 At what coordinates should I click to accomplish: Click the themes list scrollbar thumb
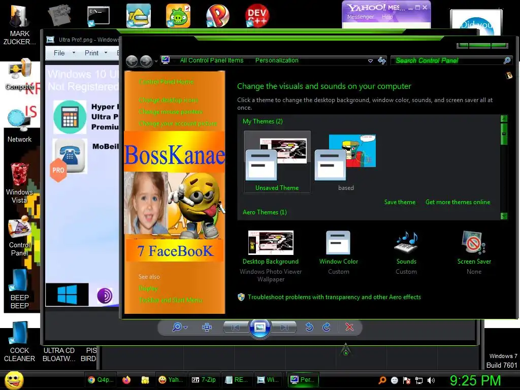pyautogui.click(x=504, y=134)
